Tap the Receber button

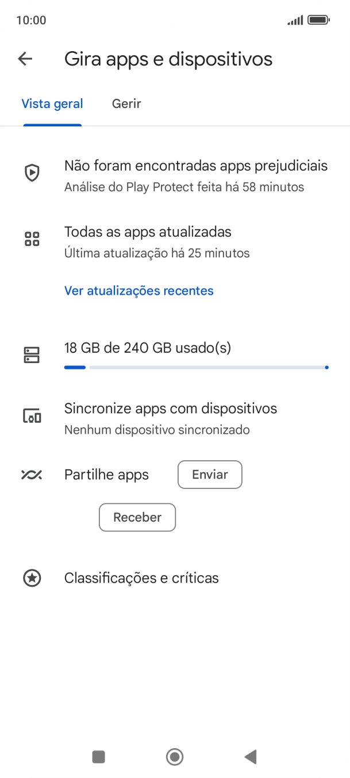click(x=137, y=517)
